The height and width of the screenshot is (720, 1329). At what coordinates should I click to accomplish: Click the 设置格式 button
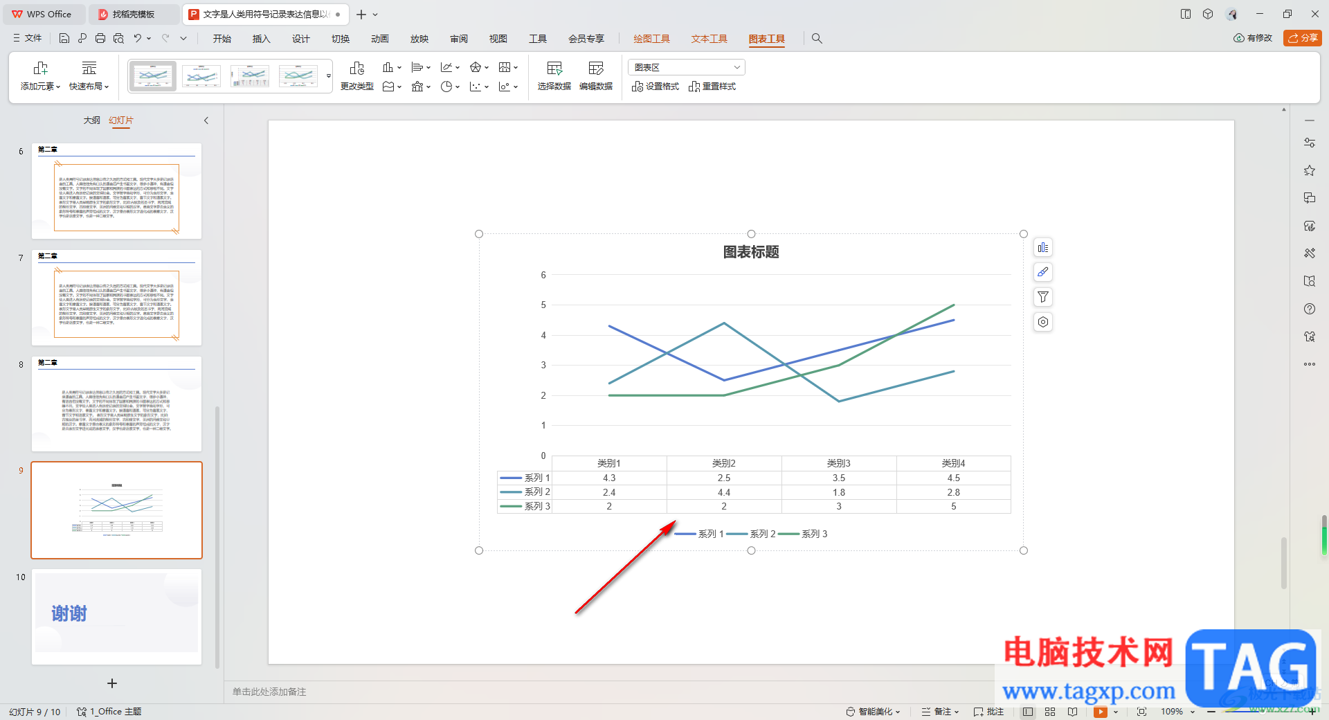click(x=656, y=87)
